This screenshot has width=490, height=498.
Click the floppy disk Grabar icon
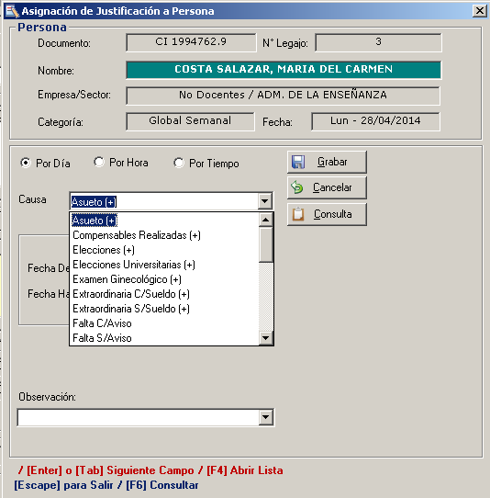(x=298, y=162)
